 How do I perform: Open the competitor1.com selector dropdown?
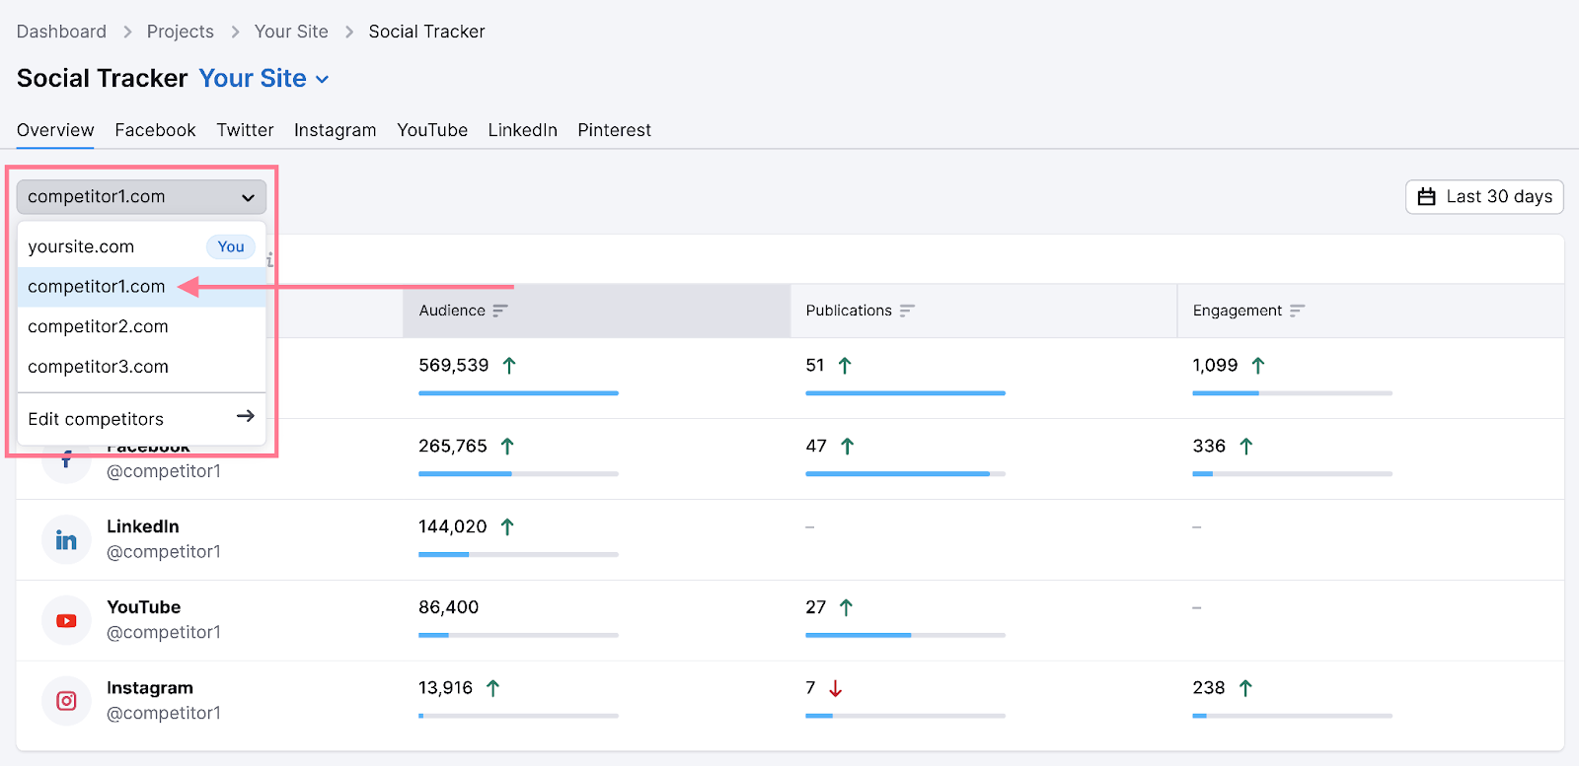click(x=141, y=197)
